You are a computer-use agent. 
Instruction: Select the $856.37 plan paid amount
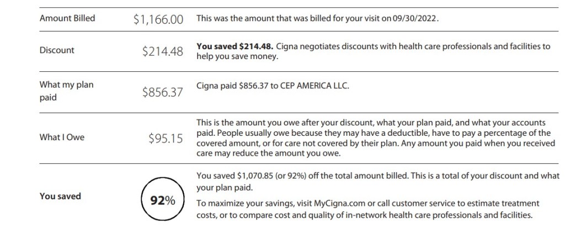click(x=162, y=92)
